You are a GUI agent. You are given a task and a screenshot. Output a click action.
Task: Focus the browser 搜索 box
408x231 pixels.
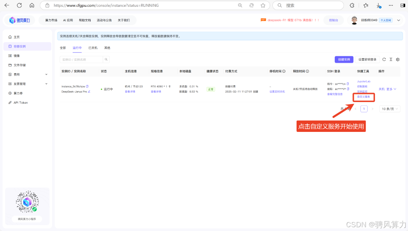coord(308,5)
